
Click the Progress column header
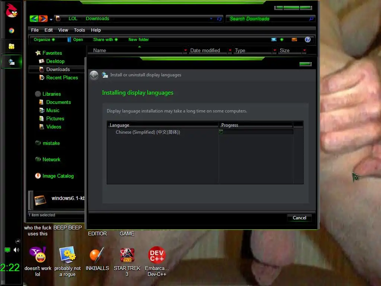[256, 125]
